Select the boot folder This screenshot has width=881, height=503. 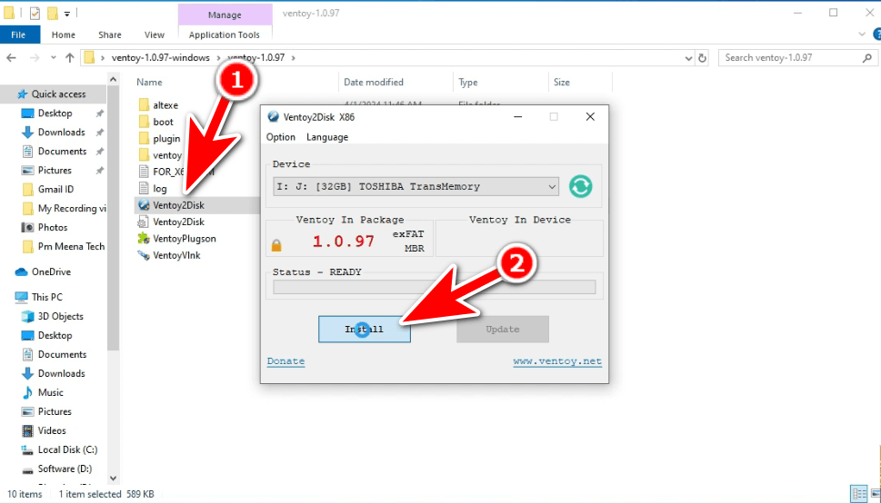pos(163,122)
